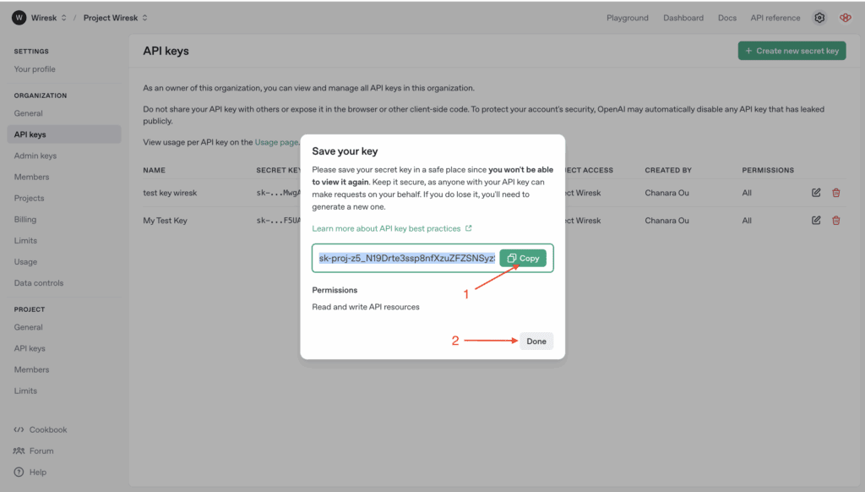865x492 pixels.
Task: Open Limits under Project
Action: 25,391
